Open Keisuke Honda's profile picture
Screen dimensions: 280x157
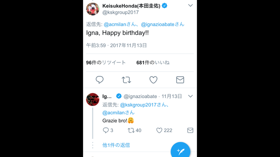click(93, 9)
